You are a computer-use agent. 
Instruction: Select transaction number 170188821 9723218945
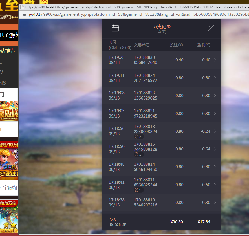click(146, 113)
